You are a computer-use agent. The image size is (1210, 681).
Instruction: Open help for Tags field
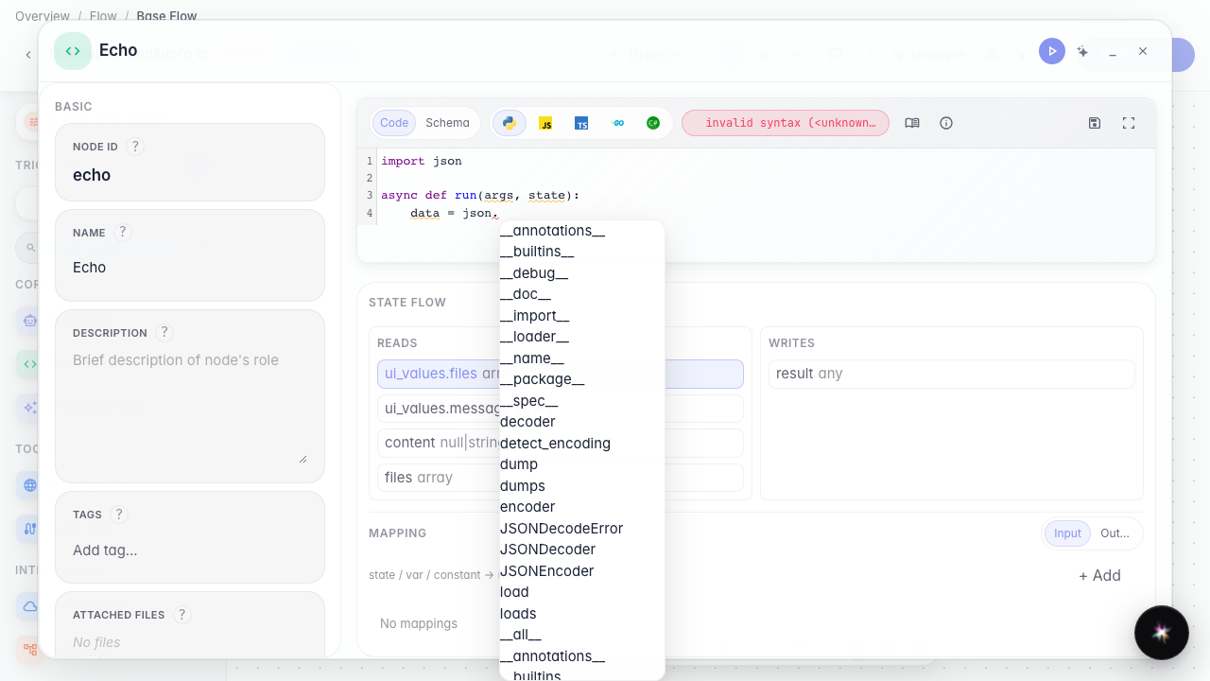click(x=118, y=515)
